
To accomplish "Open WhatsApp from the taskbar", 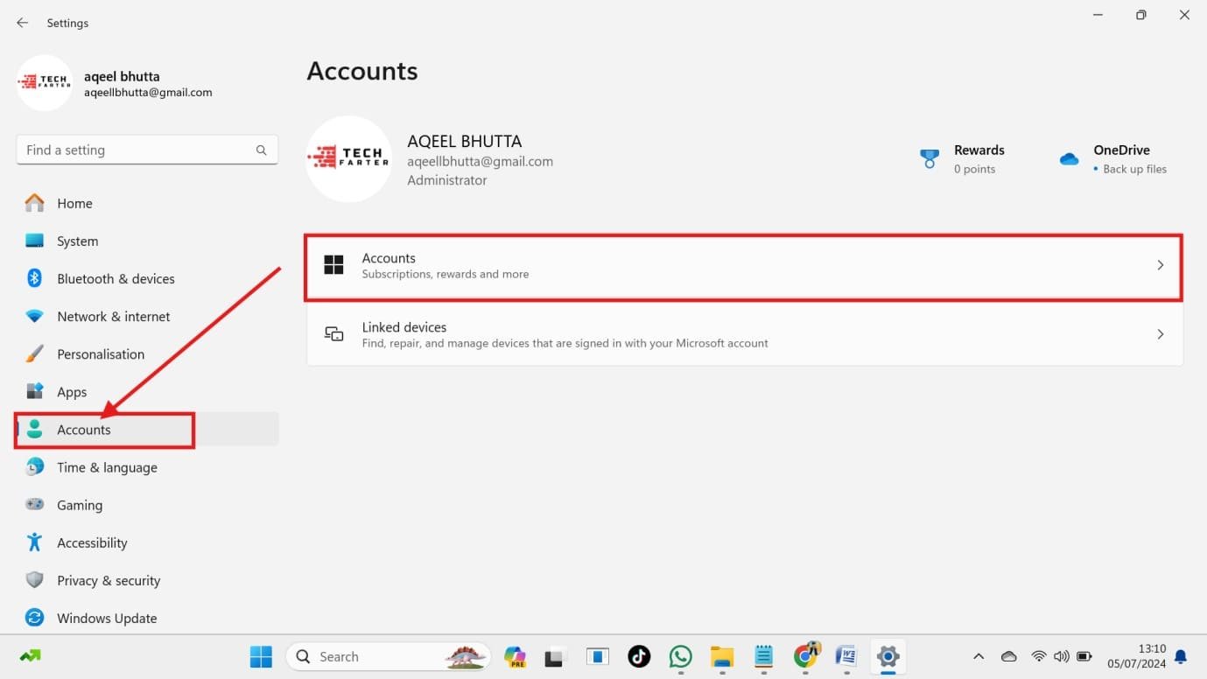I will [x=680, y=656].
